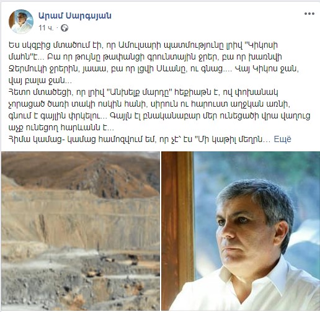Image resolution: width=320 pixels, height=312 pixels.
Task: Expand the post with "Ещё" link
Action: (282, 140)
